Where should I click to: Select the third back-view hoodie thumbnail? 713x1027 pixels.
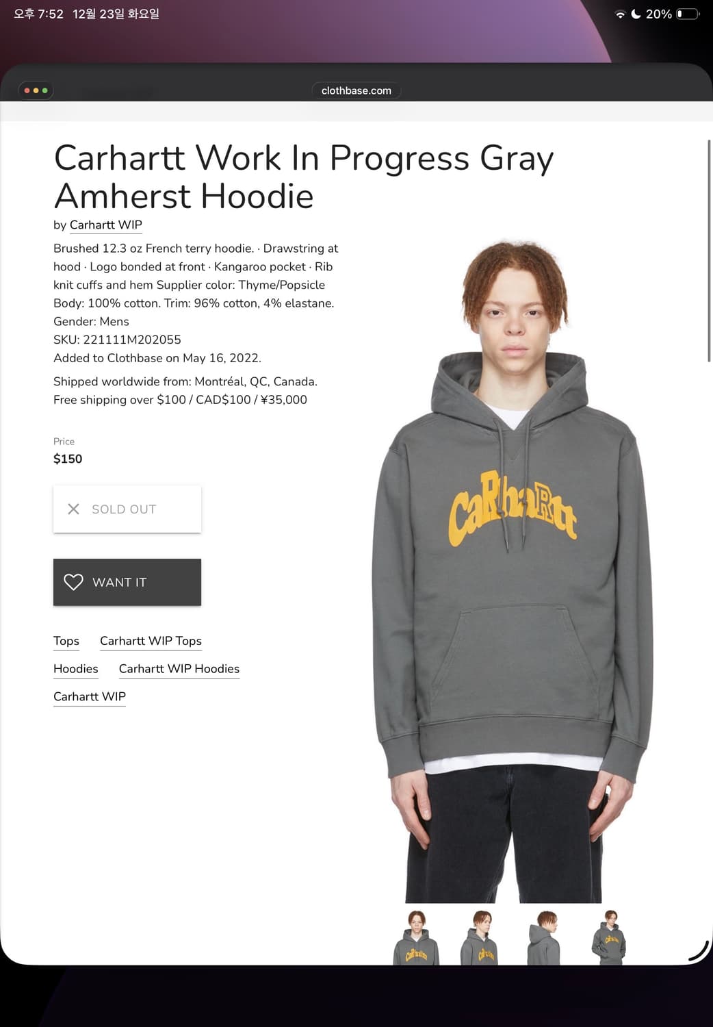point(544,937)
